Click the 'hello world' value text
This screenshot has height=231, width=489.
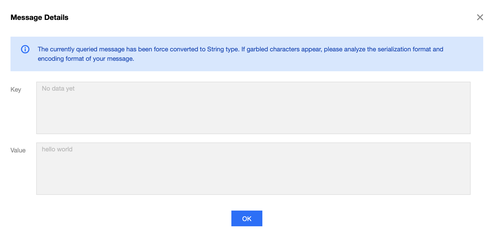57,149
